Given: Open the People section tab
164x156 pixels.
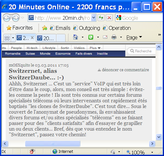Looking at the screenshot, I should point(16,48).
